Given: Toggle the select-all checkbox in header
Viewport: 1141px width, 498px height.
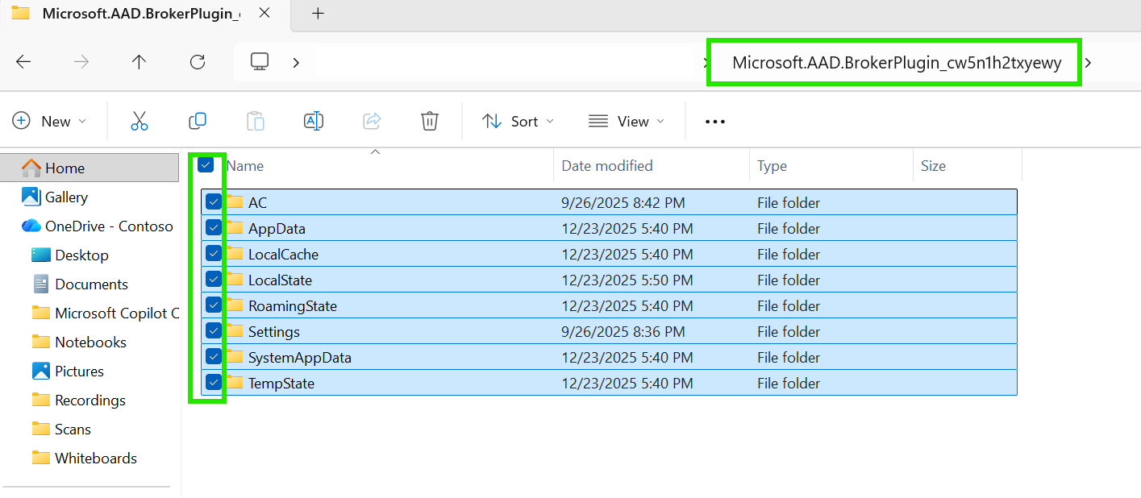Looking at the screenshot, I should coord(206,165).
